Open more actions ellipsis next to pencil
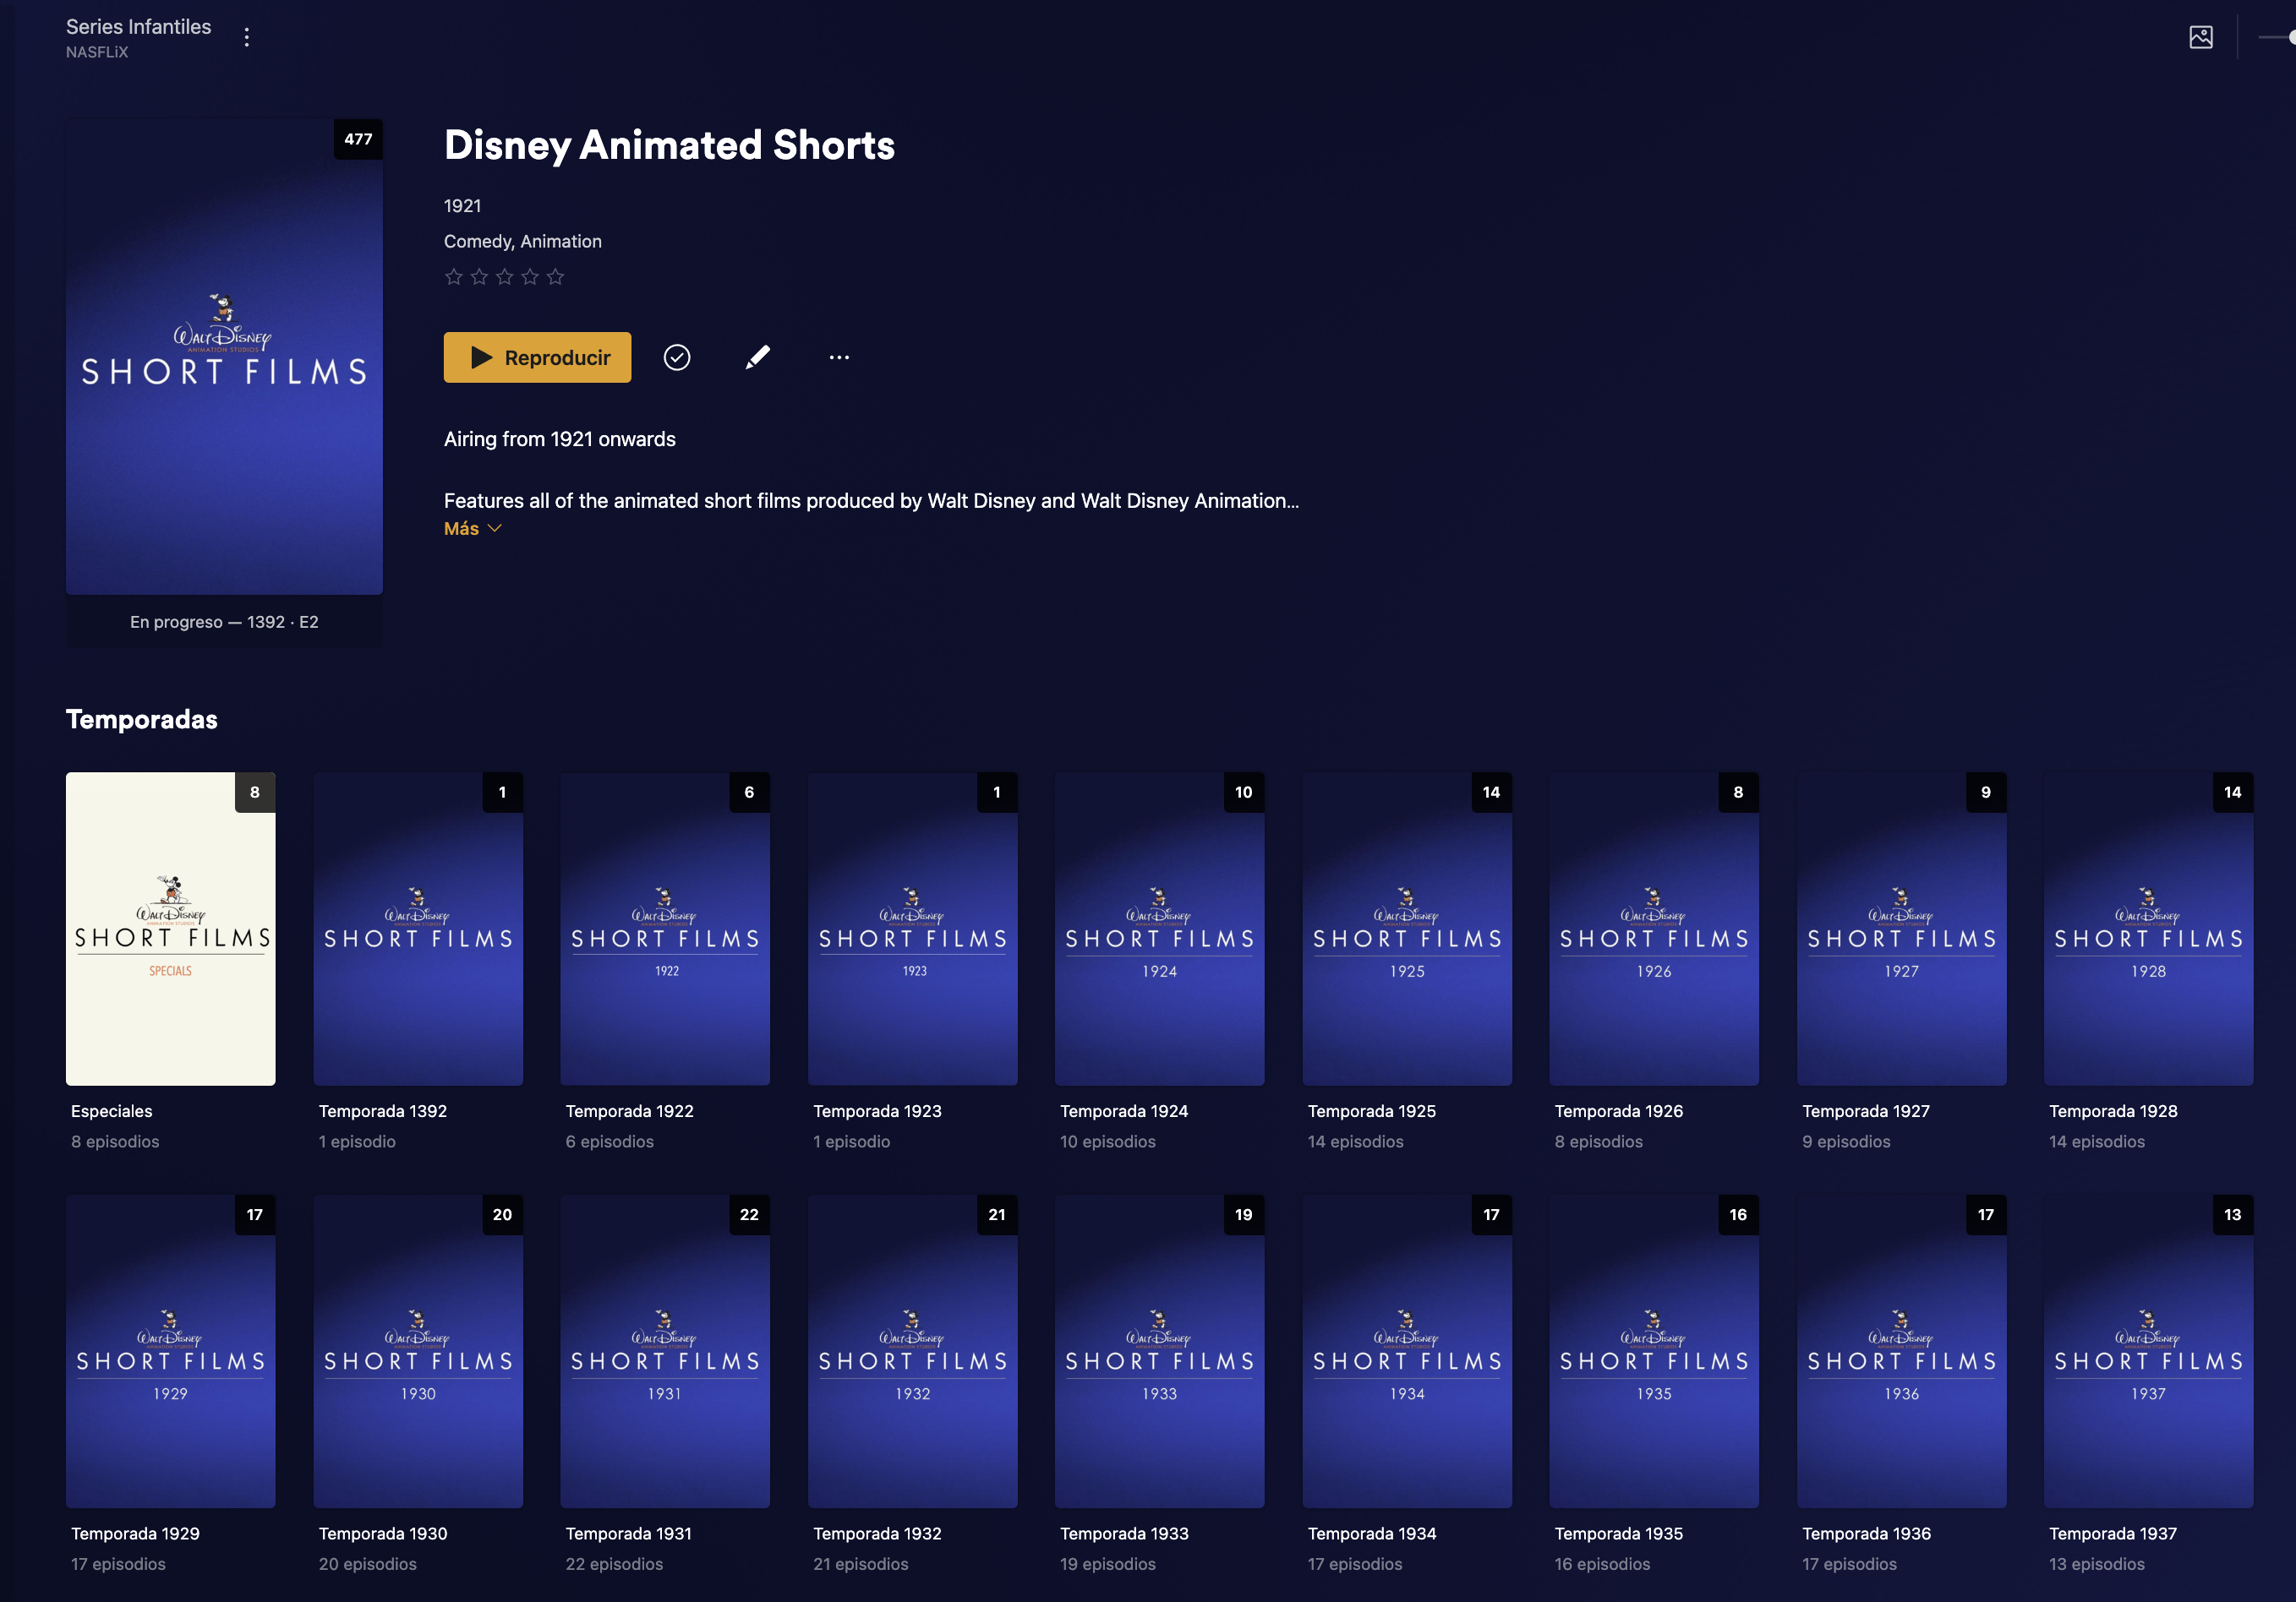The width and height of the screenshot is (2296, 1602). click(x=839, y=357)
